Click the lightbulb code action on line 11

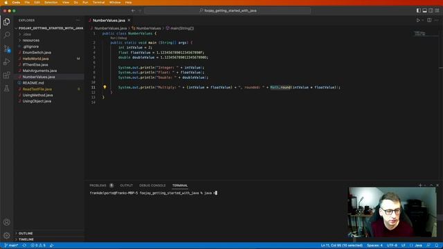[x=105, y=87]
